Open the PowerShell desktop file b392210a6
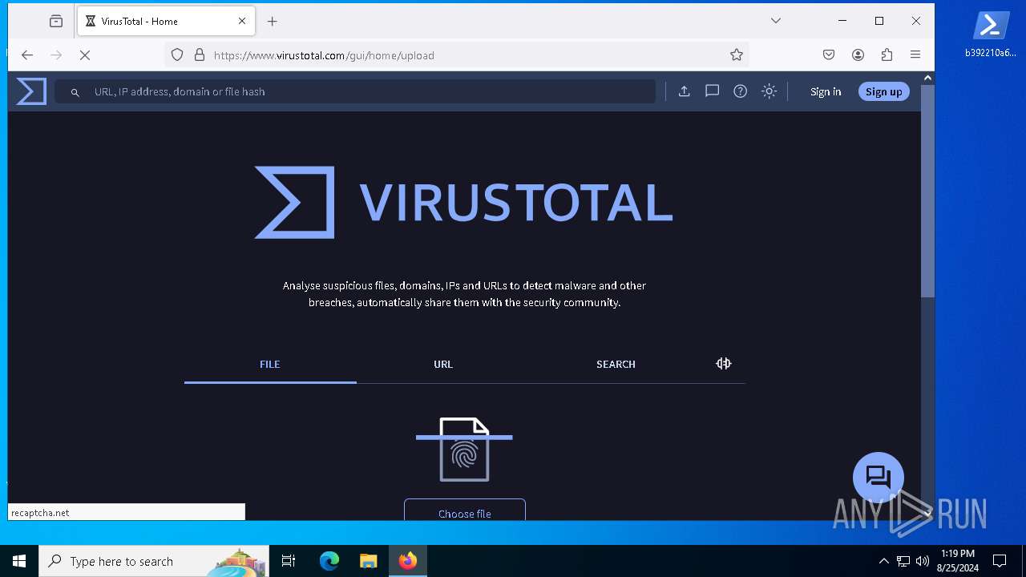The width and height of the screenshot is (1026, 577). (x=991, y=34)
